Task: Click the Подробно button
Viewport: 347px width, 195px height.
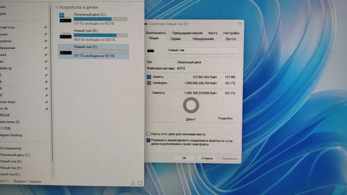Action: click(225, 118)
